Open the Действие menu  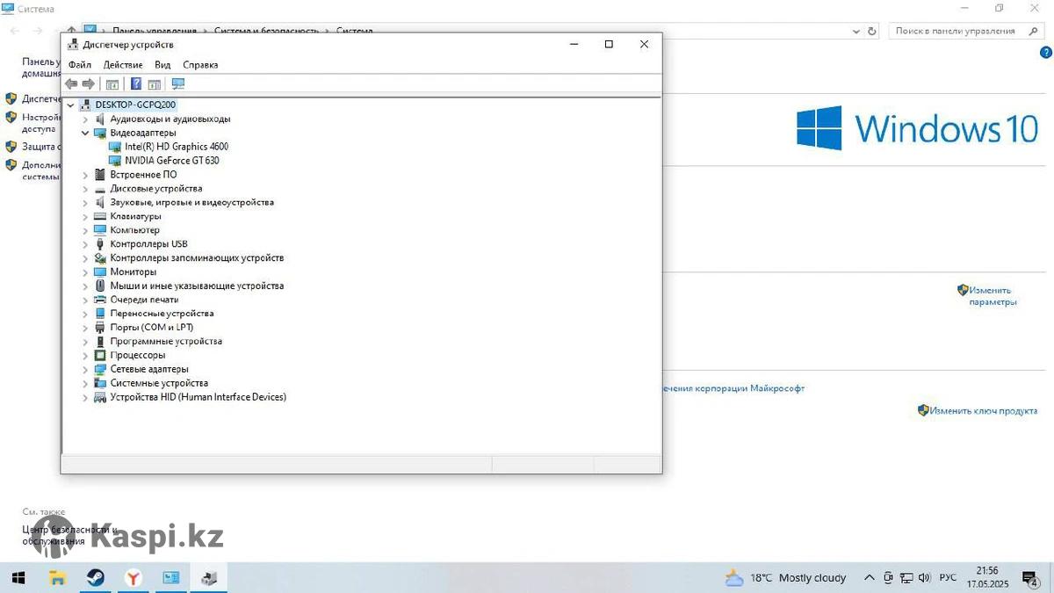click(x=123, y=65)
